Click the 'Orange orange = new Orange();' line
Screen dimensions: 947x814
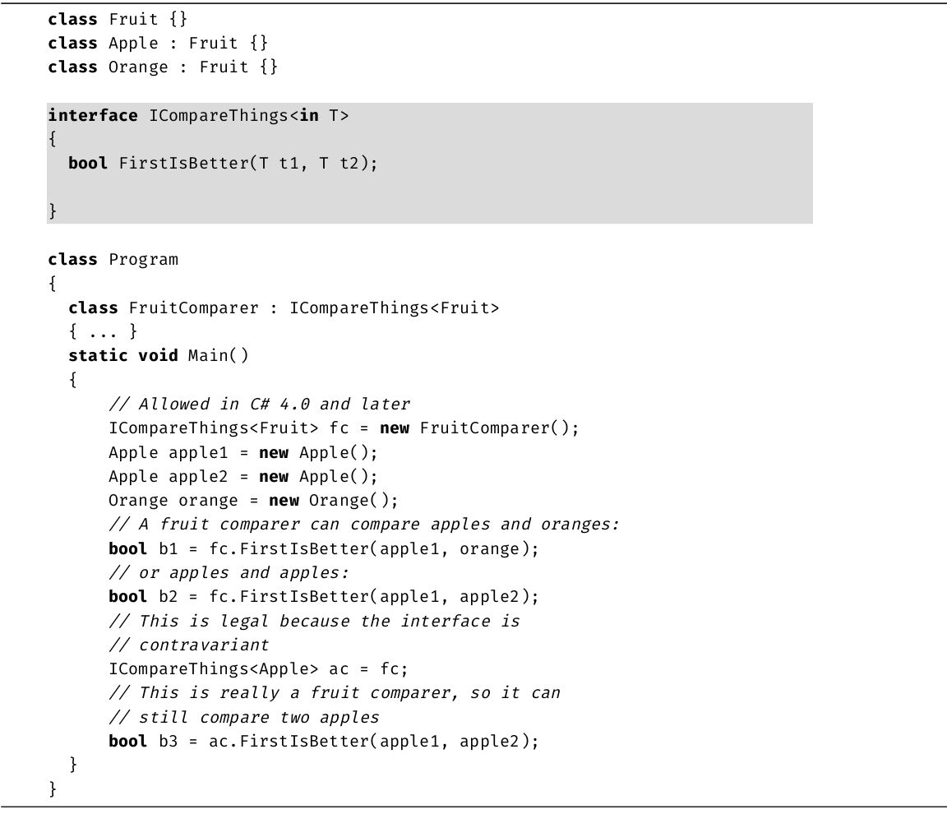tap(253, 500)
